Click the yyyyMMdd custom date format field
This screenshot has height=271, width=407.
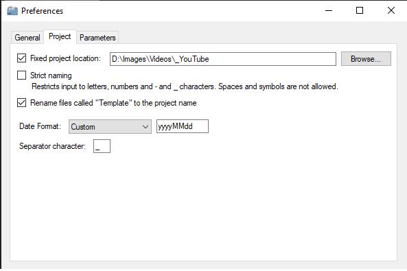coord(183,126)
